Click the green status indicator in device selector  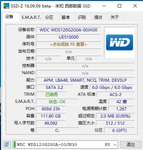click(x=15, y=145)
